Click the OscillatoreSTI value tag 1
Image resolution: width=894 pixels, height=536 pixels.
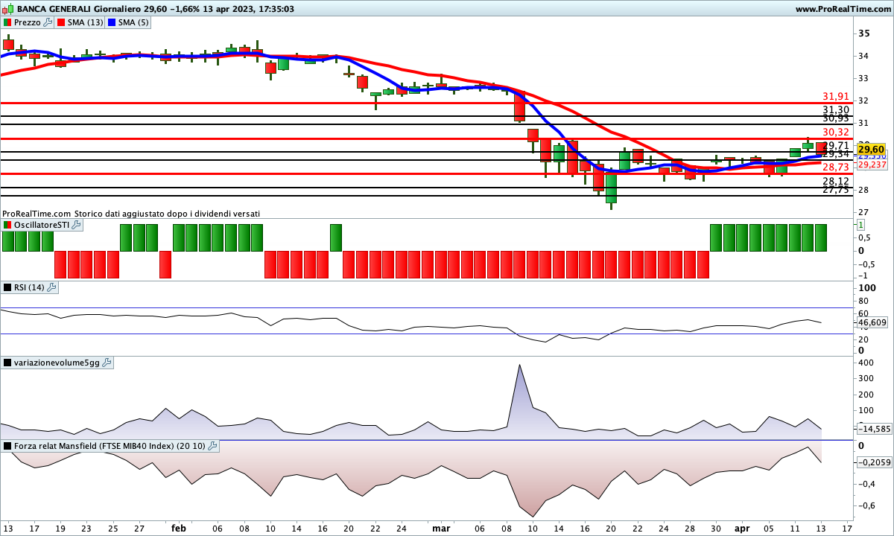[x=860, y=225]
